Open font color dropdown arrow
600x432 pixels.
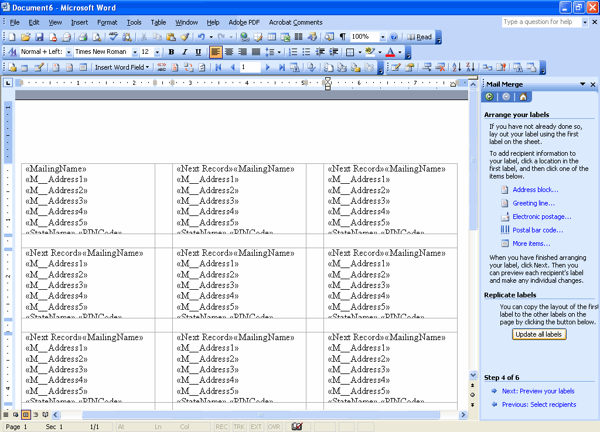(400, 52)
